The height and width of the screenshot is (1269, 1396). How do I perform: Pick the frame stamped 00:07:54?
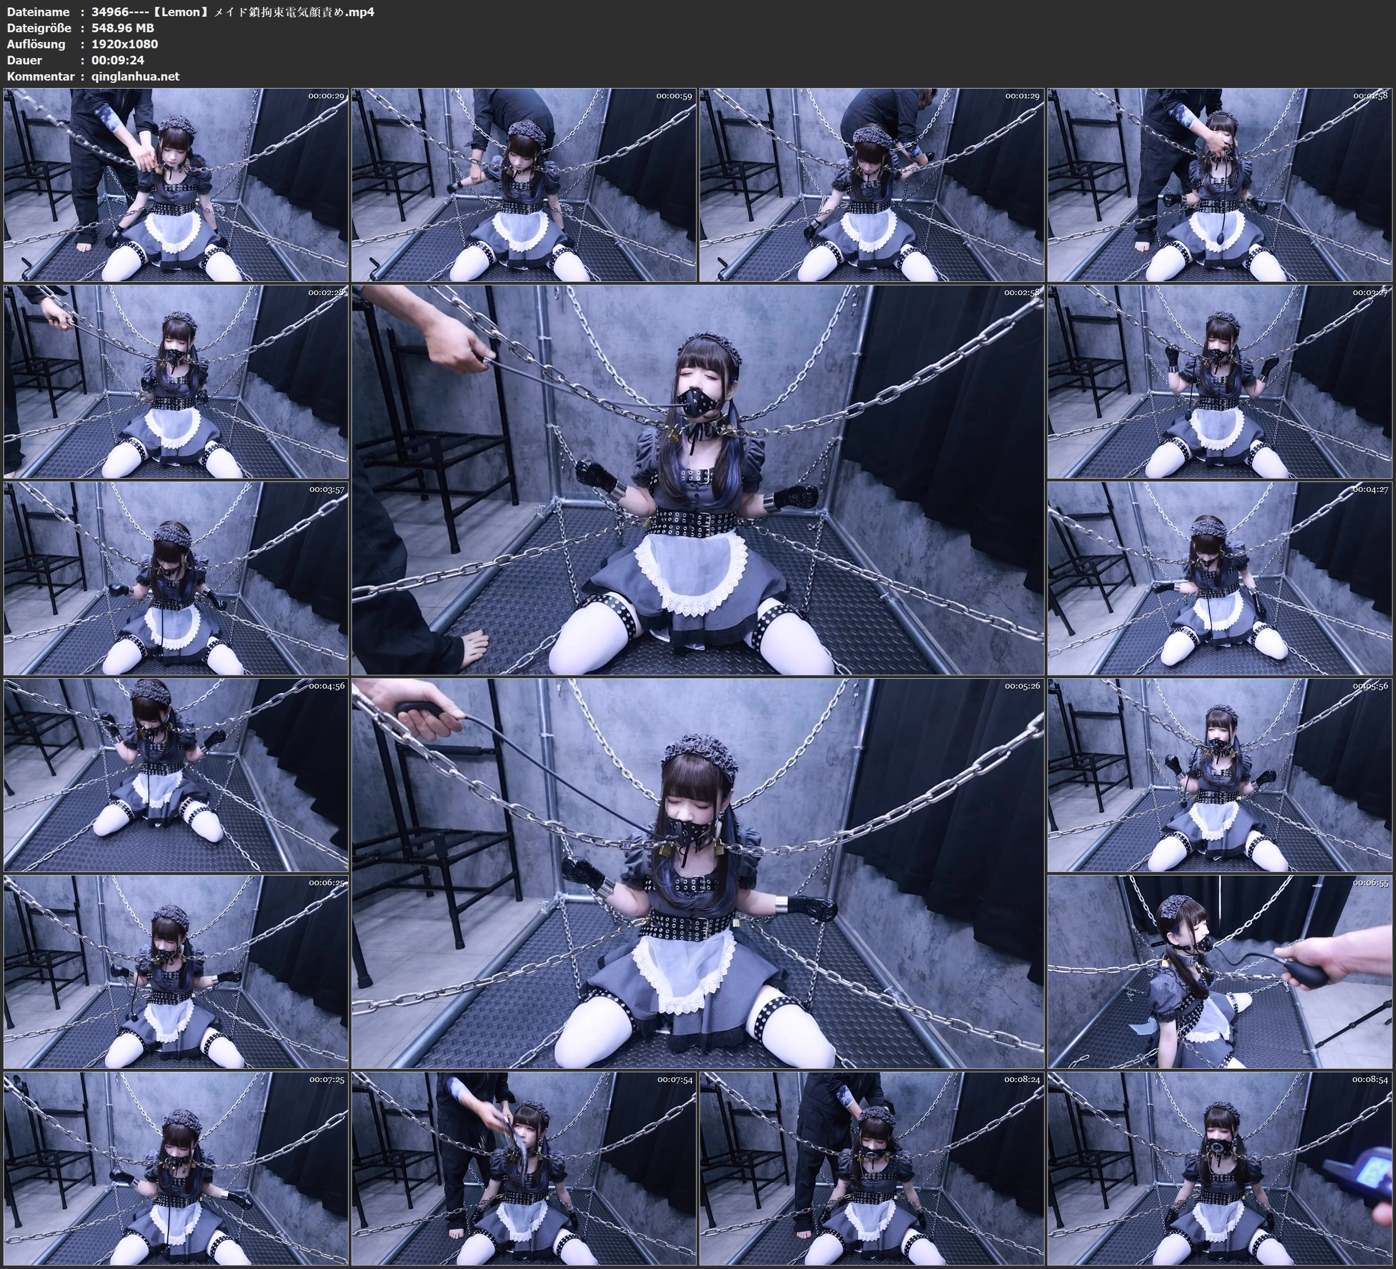[523, 1168]
